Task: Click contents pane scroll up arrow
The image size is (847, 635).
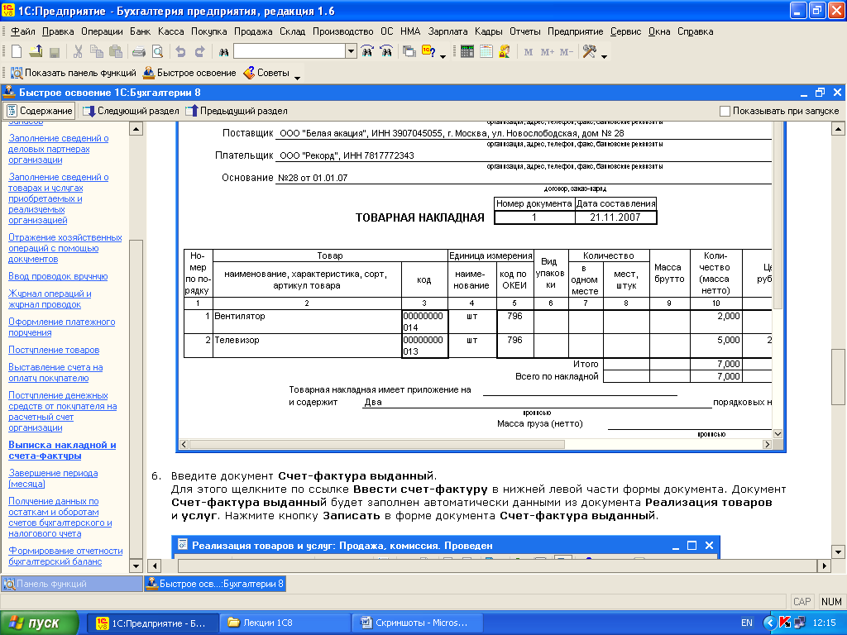Action: click(x=136, y=129)
